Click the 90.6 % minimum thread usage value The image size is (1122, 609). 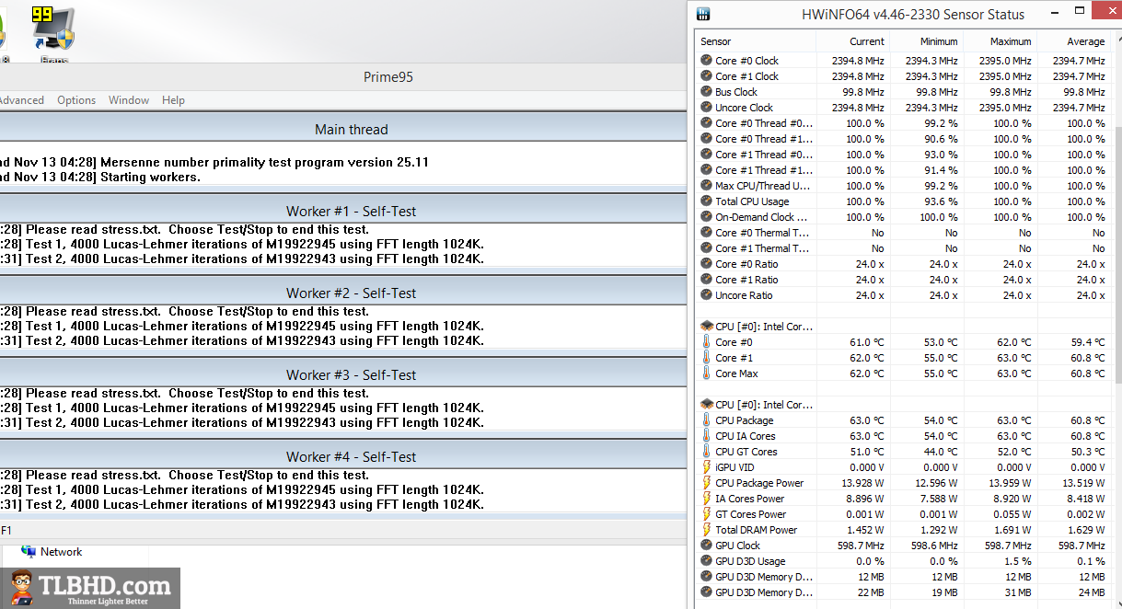pyautogui.click(x=939, y=139)
